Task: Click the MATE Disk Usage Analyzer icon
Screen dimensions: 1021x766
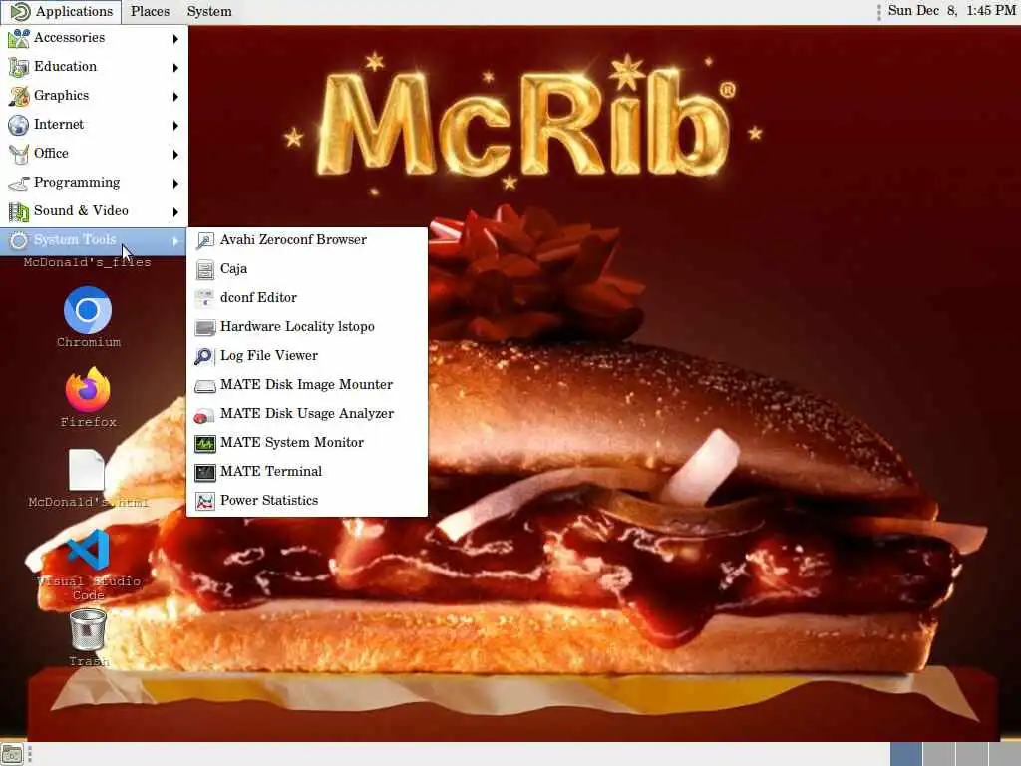Action: (x=205, y=414)
